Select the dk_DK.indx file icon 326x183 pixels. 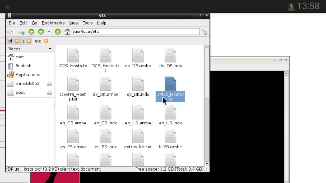[138, 84]
